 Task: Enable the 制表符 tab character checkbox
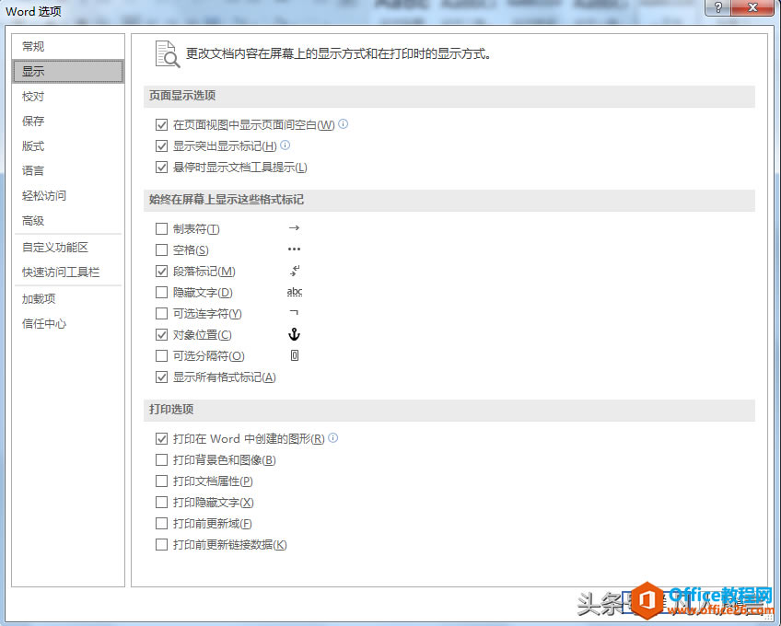(x=161, y=228)
